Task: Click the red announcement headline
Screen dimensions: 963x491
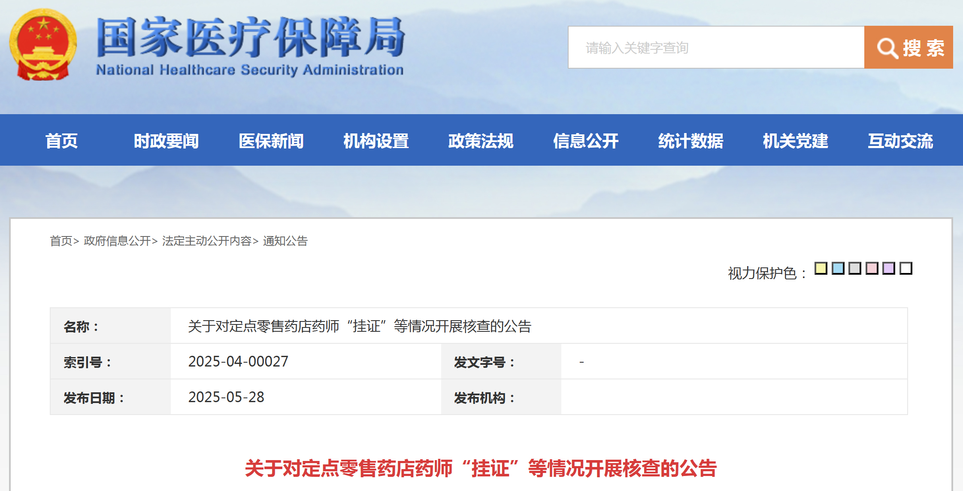Action: pyautogui.click(x=481, y=468)
